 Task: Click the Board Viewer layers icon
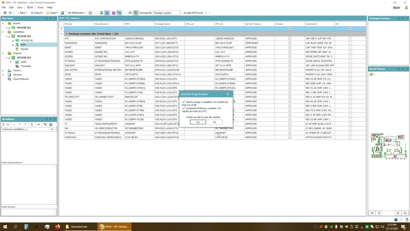tap(371, 74)
